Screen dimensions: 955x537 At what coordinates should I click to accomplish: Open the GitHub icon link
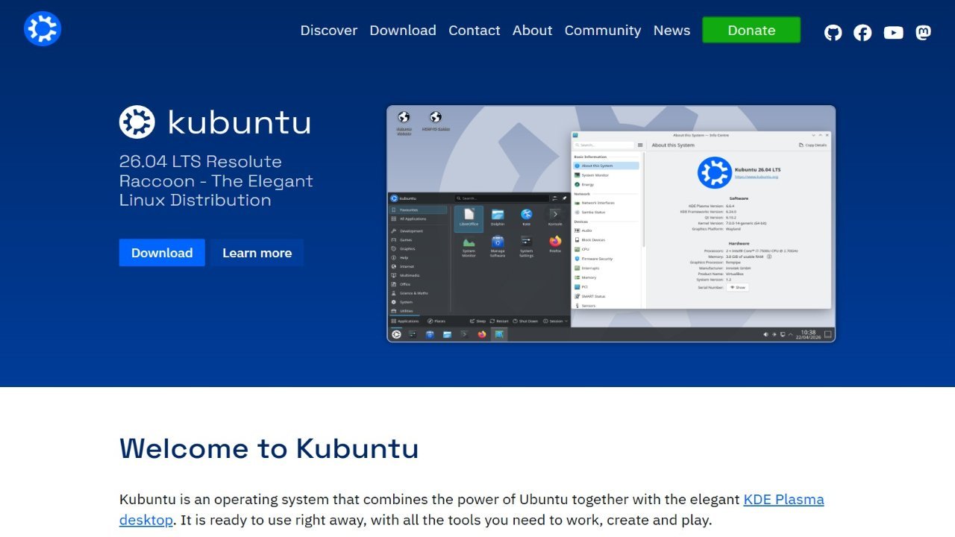(x=833, y=32)
